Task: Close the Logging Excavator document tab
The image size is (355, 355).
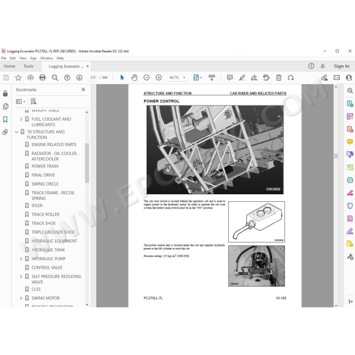Action: pos(87,66)
